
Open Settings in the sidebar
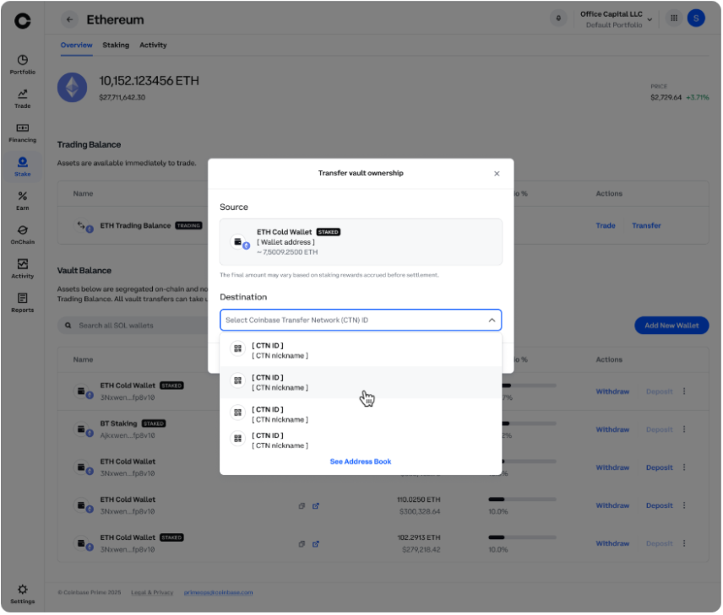click(x=22, y=594)
